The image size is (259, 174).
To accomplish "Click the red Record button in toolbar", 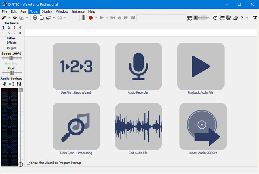I will point(91,18).
